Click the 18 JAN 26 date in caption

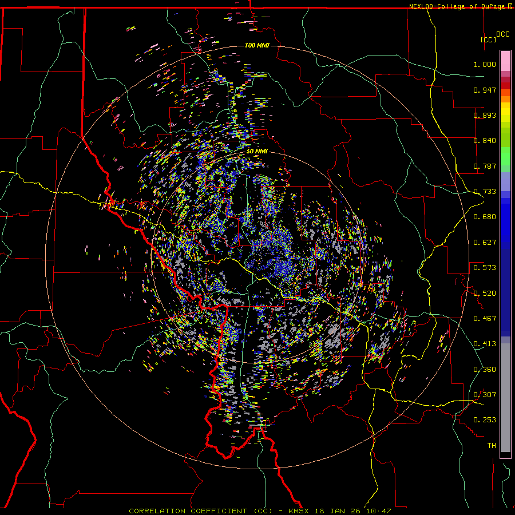[x=338, y=511]
